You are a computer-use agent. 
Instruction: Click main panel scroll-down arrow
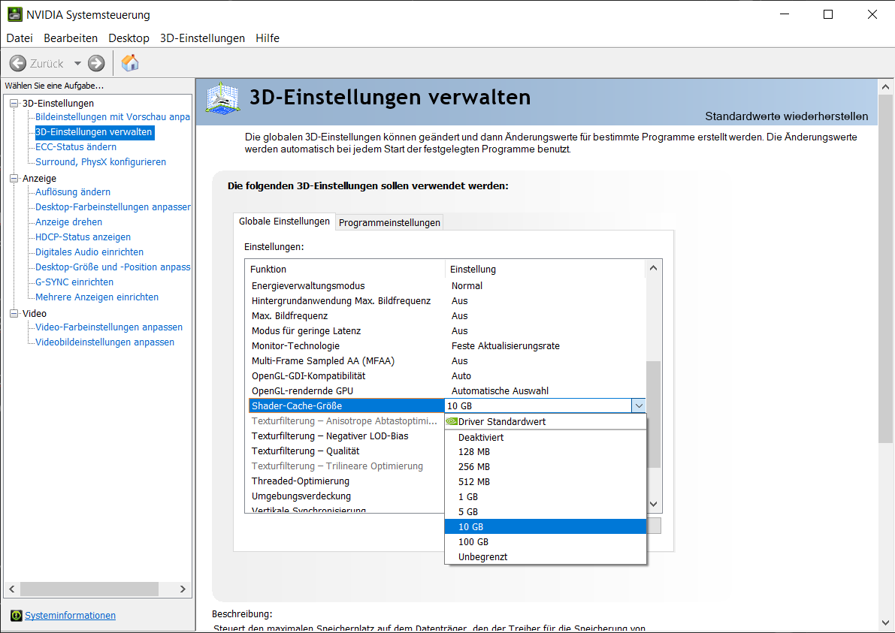click(x=885, y=623)
